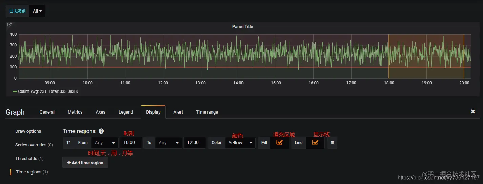
Task: Click the Add time region button
Action: click(85, 163)
